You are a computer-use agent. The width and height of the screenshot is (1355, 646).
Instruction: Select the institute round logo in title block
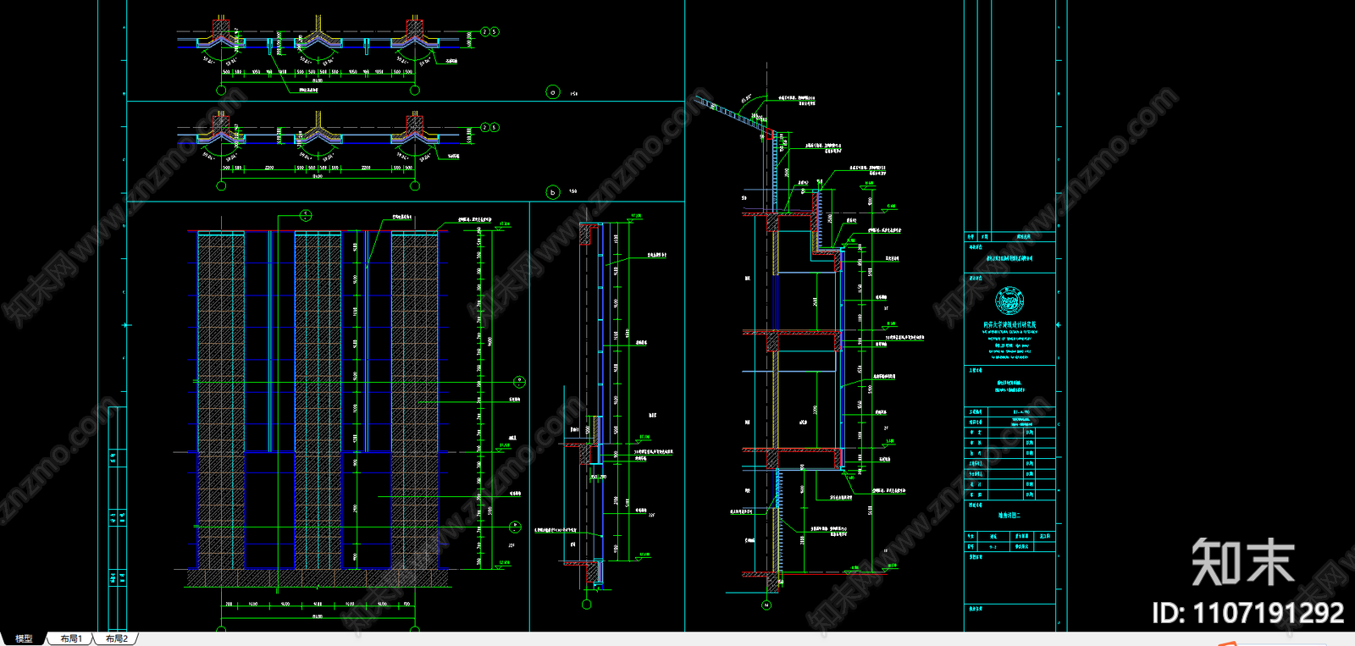click(x=1009, y=301)
